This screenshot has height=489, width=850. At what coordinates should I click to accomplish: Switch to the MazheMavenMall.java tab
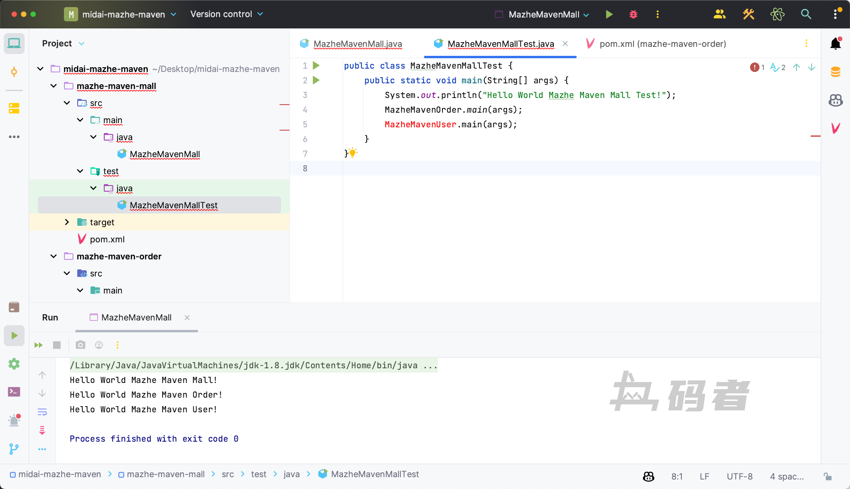(357, 44)
